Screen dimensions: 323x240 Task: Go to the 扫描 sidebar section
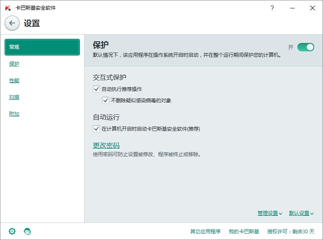pos(14,97)
